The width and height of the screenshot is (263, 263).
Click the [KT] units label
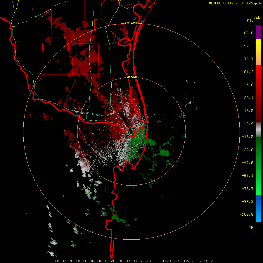(x=250, y=20)
